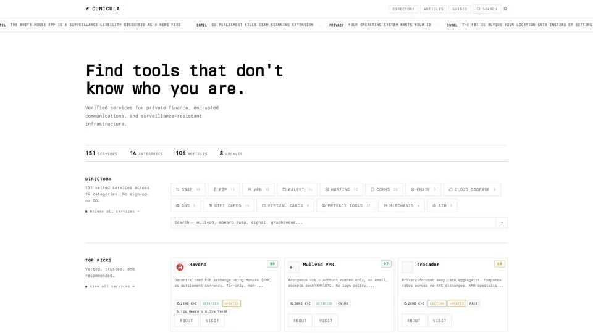
Task: Click the Zero KYC tag on Haveno
Action: pos(187,303)
